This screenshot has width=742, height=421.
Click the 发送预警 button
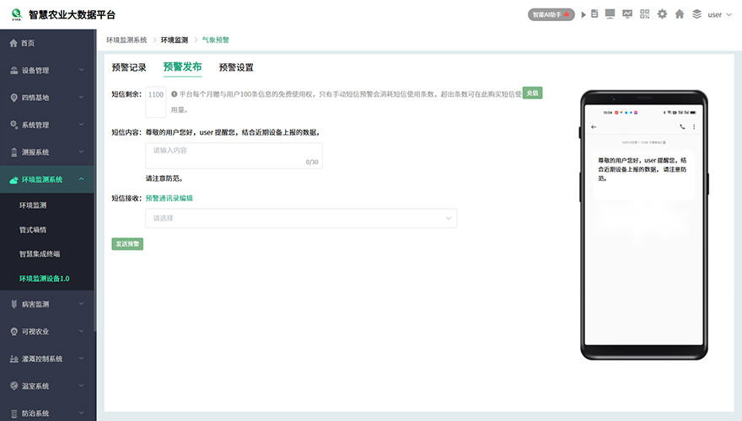tap(127, 244)
